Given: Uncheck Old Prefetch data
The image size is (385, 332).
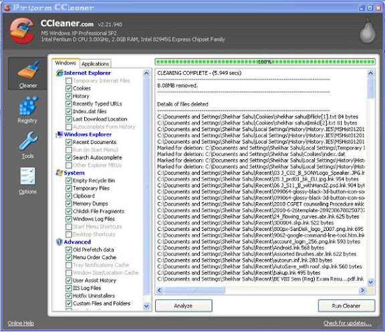Looking at the screenshot, I should coord(69,250).
